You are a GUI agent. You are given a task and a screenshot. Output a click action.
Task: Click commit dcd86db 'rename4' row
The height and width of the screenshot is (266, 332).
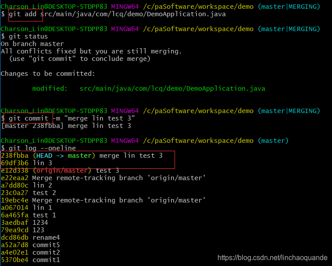click(30, 238)
